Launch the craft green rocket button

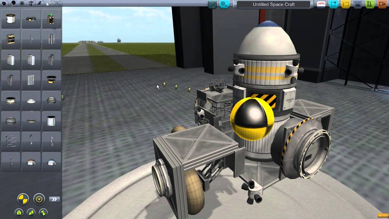(x=370, y=4)
